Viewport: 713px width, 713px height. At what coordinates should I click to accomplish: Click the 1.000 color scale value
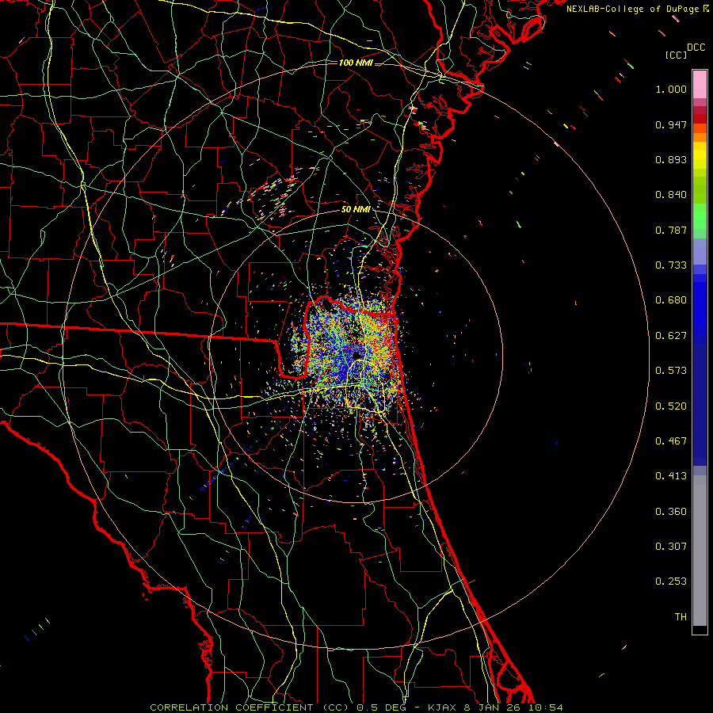click(x=671, y=89)
